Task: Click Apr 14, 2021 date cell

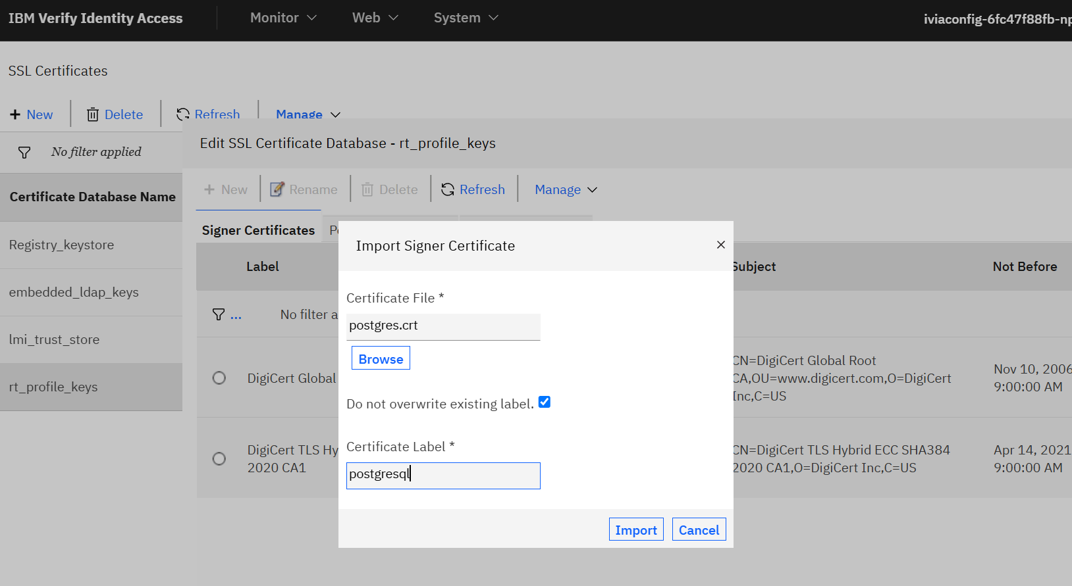Action: point(1032,459)
